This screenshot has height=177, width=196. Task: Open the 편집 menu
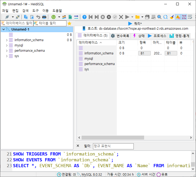point(15,11)
